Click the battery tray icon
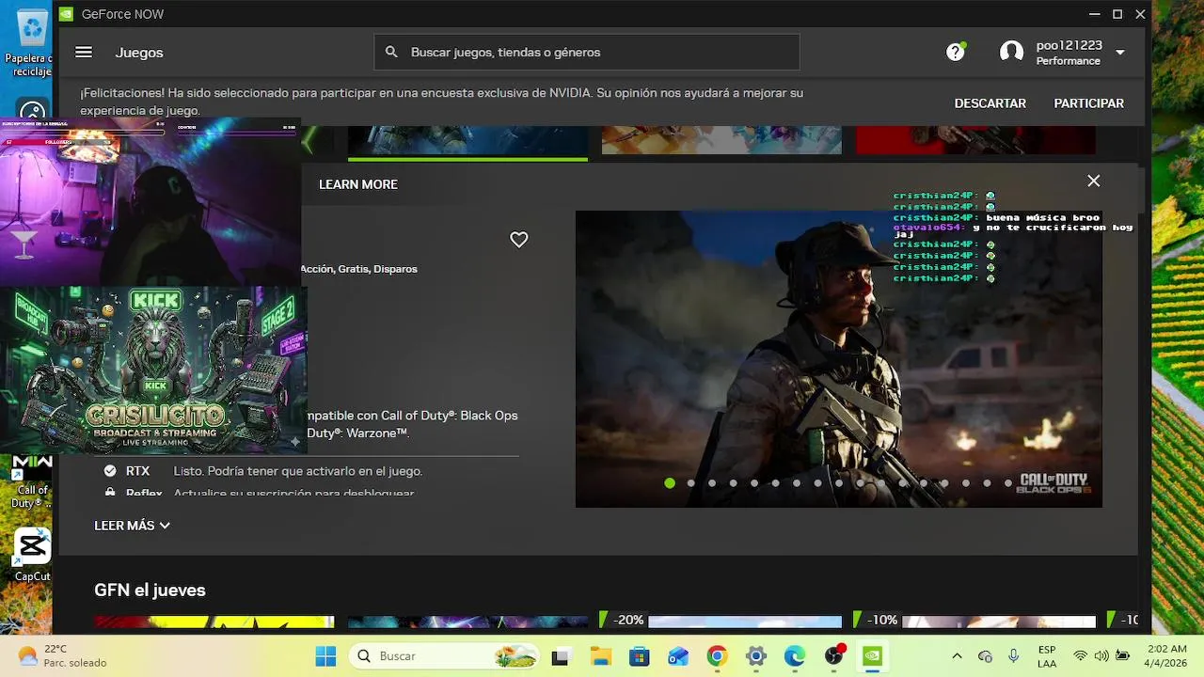Image resolution: width=1204 pixels, height=677 pixels. (x=1123, y=656)
